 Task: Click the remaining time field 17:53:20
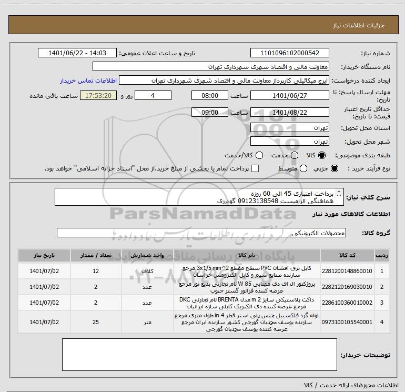[x=98, y=95]
